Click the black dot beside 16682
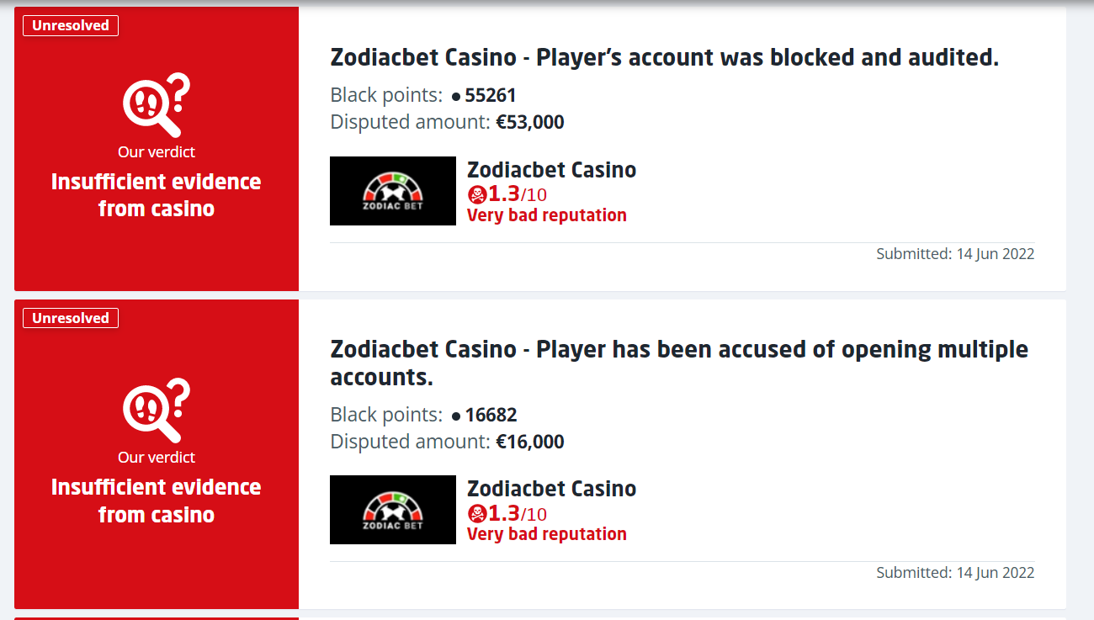 tap(456, 416)
